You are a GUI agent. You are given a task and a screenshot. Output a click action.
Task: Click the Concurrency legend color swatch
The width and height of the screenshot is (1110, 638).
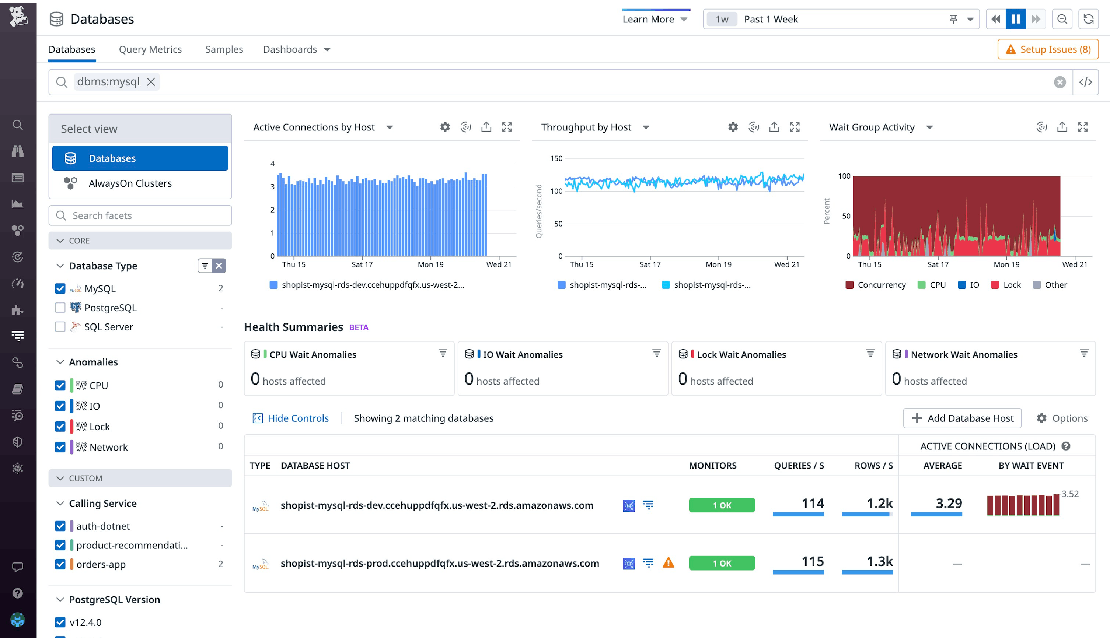pyautogui.click(x=849, y=284)
